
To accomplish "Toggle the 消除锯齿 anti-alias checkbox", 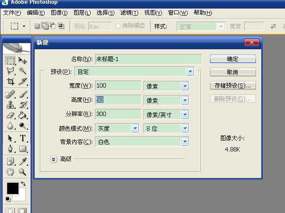I will (118, 26).
